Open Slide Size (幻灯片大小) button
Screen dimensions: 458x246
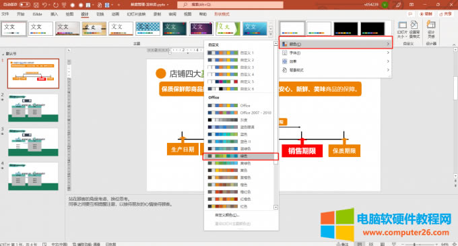click(402, 30)
